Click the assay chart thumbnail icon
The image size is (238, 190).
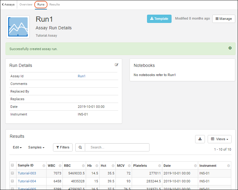coord(18,27)
